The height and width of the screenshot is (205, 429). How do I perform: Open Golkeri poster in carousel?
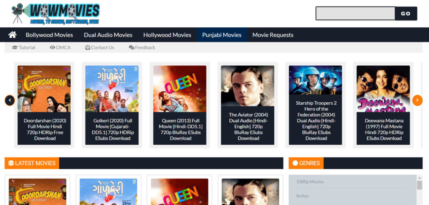point(112,89)
